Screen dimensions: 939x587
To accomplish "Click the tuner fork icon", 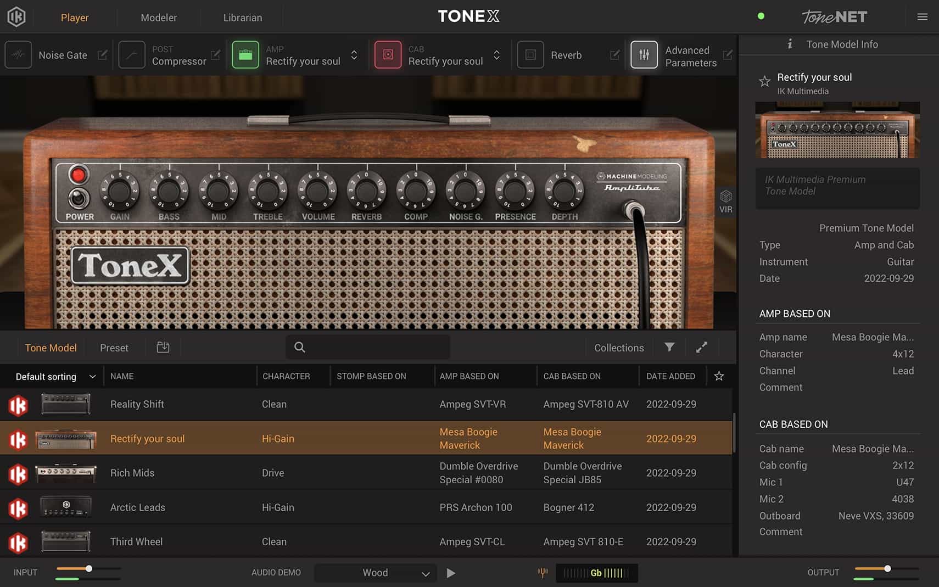I will 543,573.
